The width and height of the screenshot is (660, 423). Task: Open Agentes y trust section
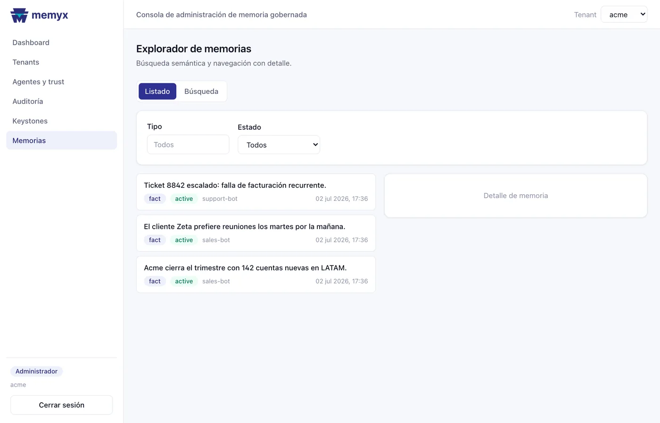pyautogui.click(x=61, y=82)
